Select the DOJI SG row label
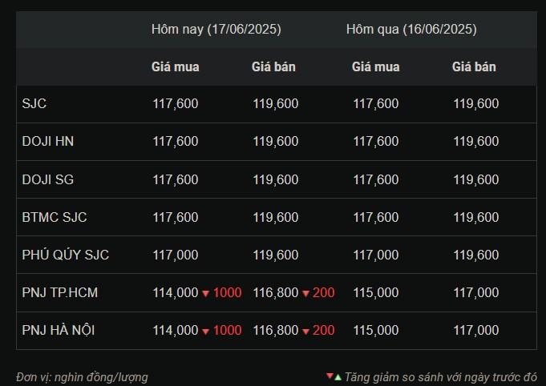Screen dimensions: 546x386 [48, 179]
